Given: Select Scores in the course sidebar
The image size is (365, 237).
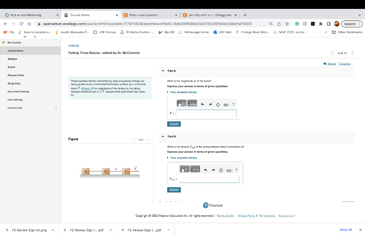Looking at the screenshot, I should 12,67.
